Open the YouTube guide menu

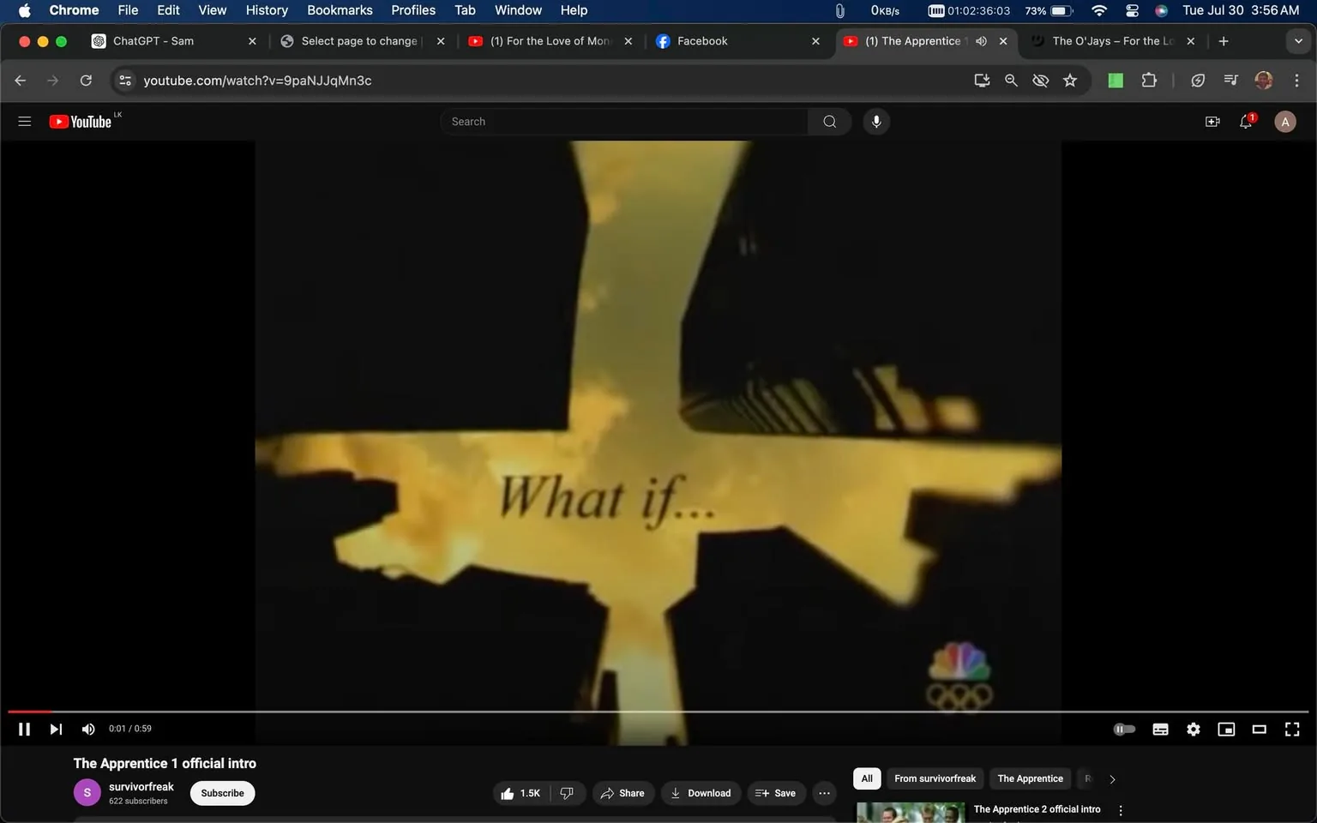click(x=24, y=121)
